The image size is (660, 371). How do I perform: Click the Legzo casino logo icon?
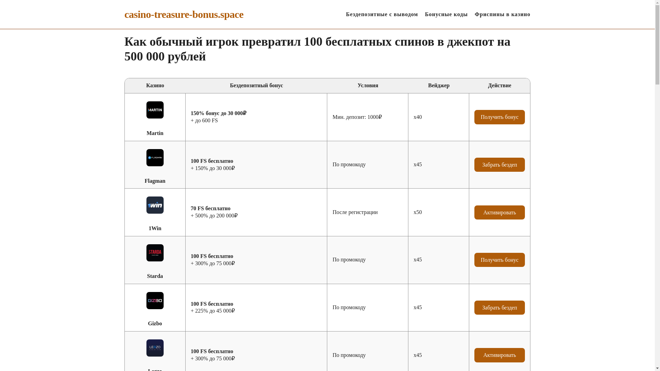(x=155, y=348)
